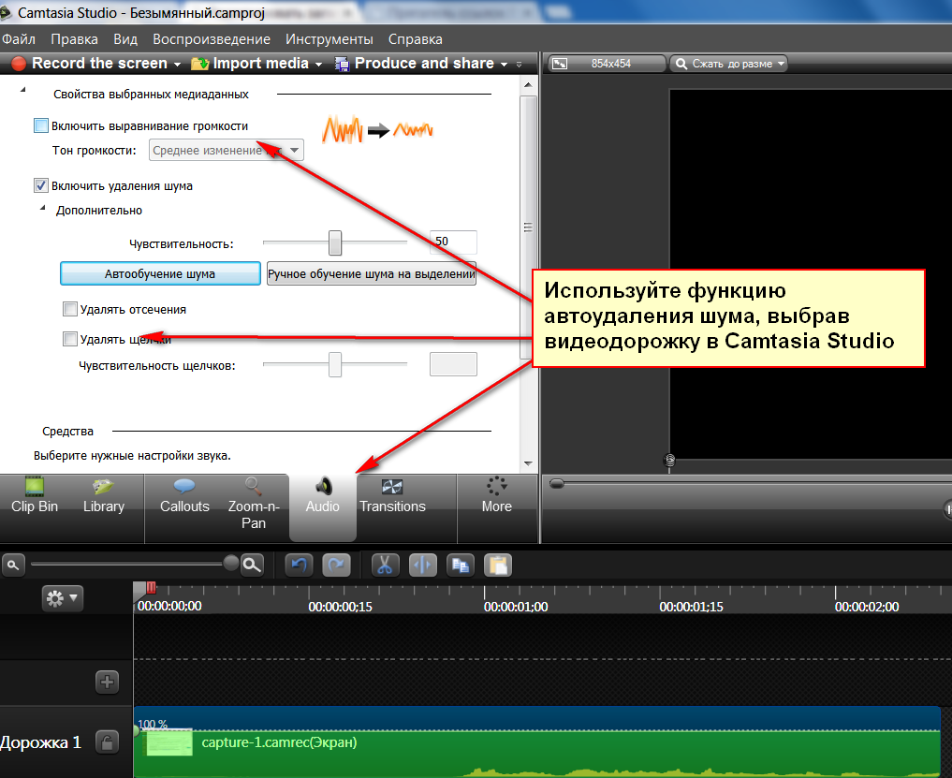Click the Чувствительность slider handle
952x778 pixels.
pyautogui.click(x=334, y=242)
